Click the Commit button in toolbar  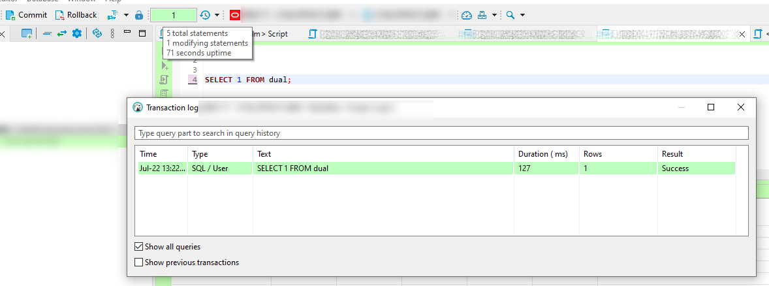point(27,15)
